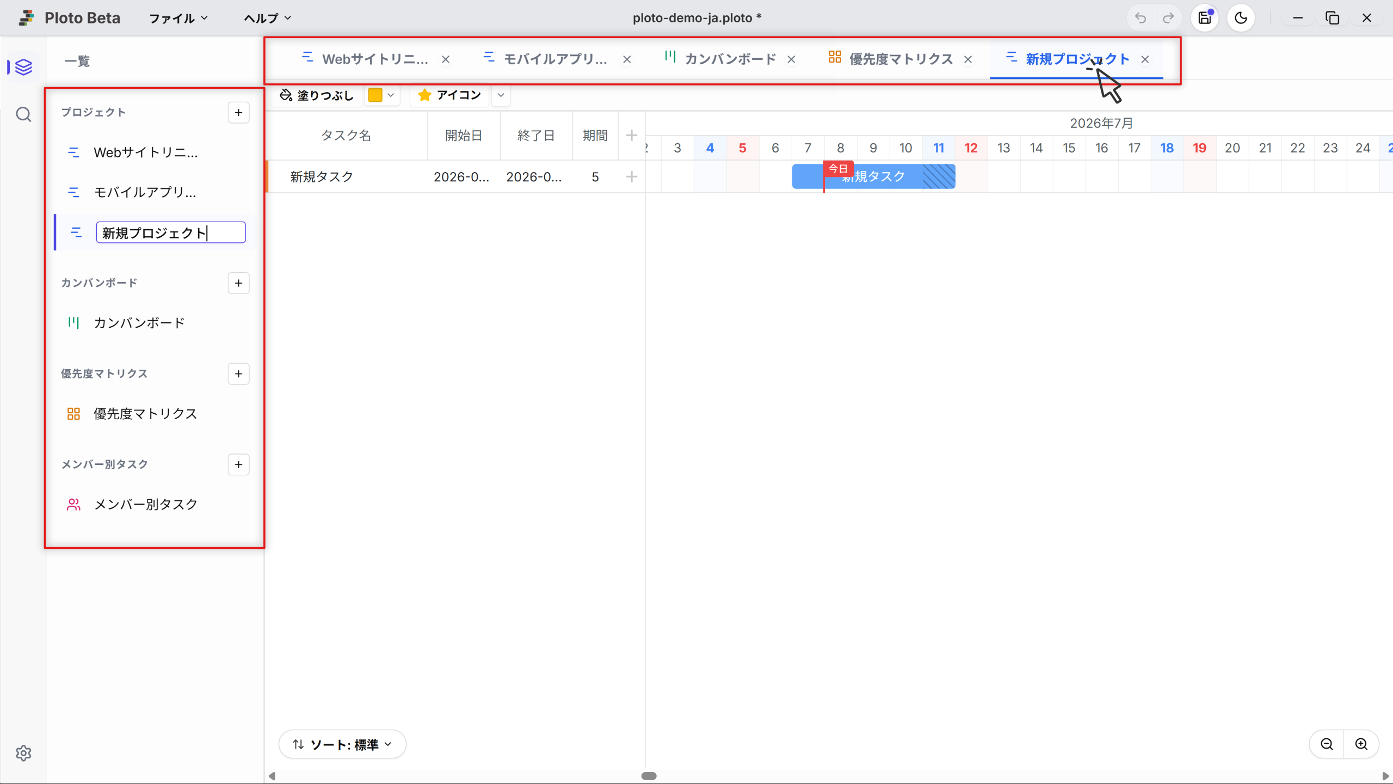Zoom in the timeline
The height and width of the screenshot is (784, 1393).
click(x=1361, y=744)
